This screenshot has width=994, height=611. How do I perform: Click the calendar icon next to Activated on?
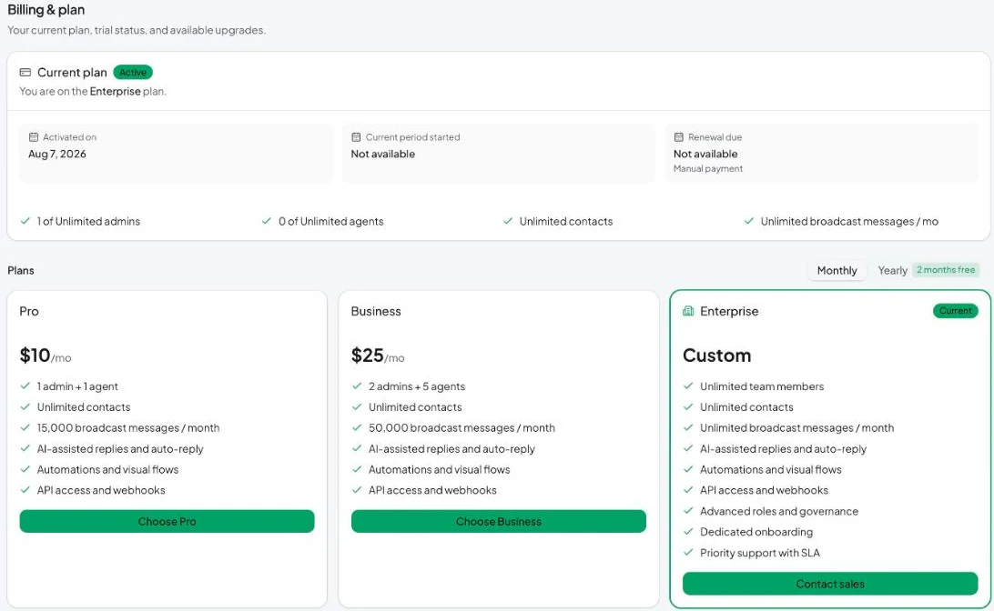pos(34,136)
